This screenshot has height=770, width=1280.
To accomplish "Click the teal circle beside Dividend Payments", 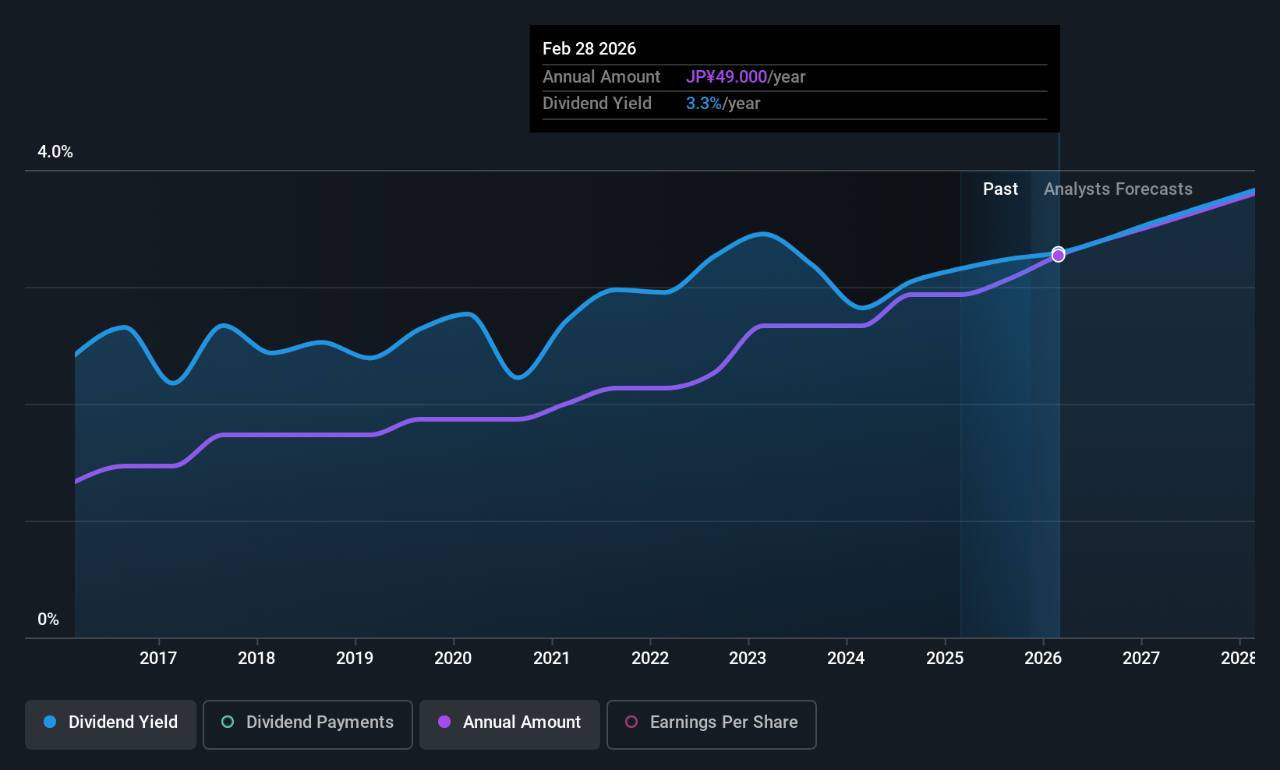I will 228,722.
